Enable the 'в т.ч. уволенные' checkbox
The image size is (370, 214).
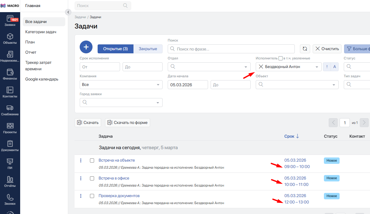pos(280,58)
